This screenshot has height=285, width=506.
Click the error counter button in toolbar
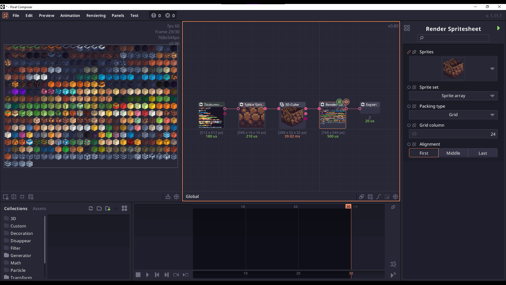pos(170,15)
